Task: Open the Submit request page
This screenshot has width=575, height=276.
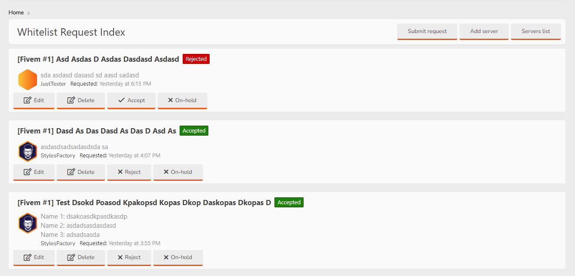Action: (427, 31)
